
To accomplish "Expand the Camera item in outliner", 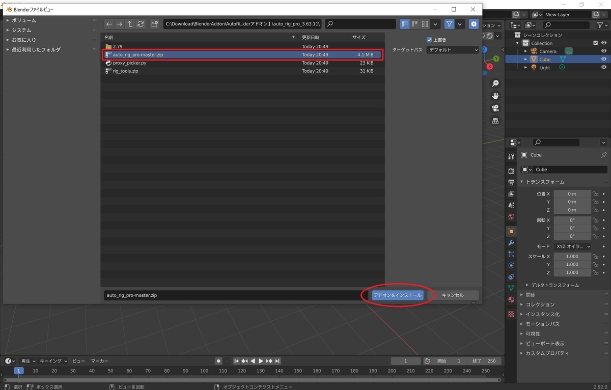I will 526,51.
